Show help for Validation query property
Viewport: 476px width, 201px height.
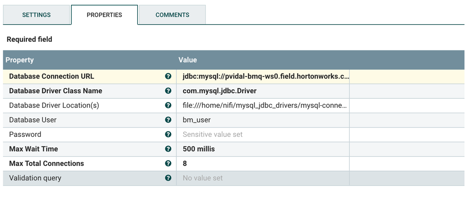point(168,178)
